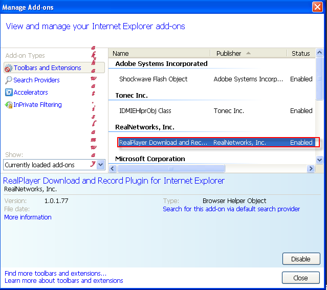Click Adobe Systems Incorporated group header
327x290 pixels.
click(161, 63)
